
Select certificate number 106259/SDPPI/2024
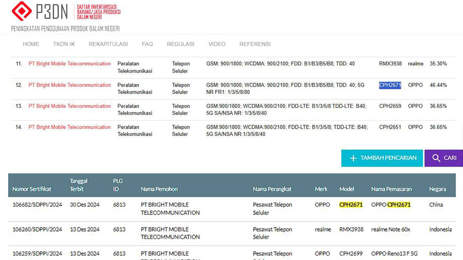coord(37,253)
